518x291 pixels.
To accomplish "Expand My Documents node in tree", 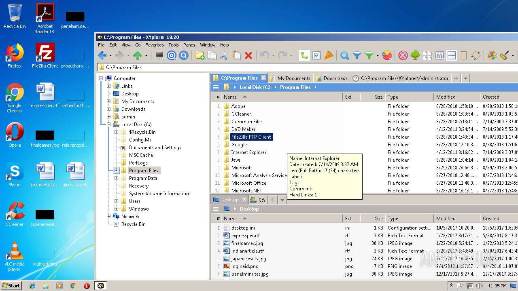I will click(x=108, y=101).
